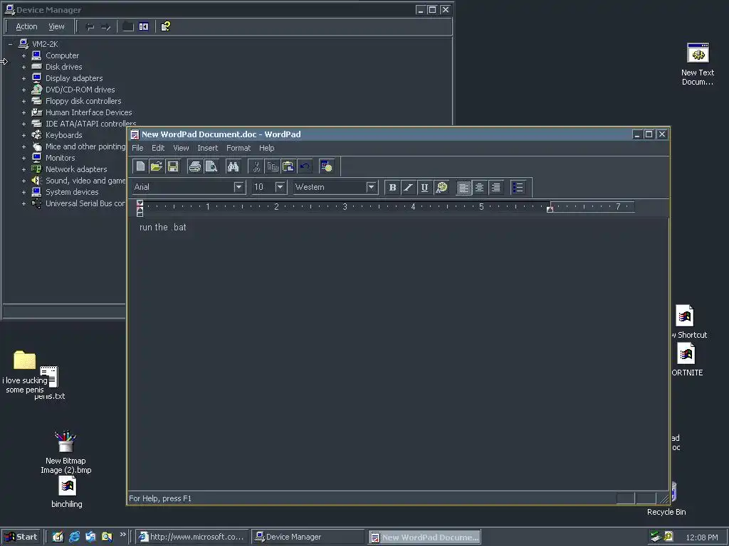Switch to microsoft.com browser taskbar button
This screenshot has height=546, width=729.
point(192,537)
